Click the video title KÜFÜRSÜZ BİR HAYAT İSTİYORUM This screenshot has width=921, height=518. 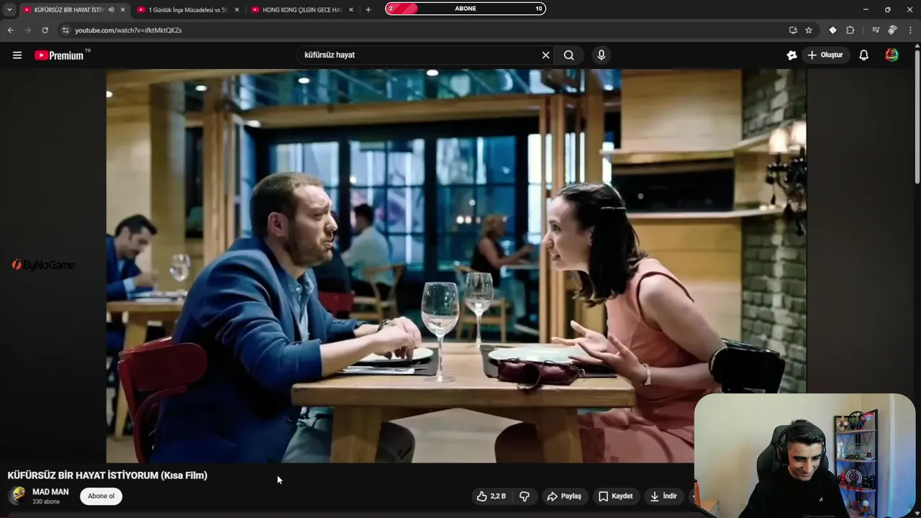107,476
